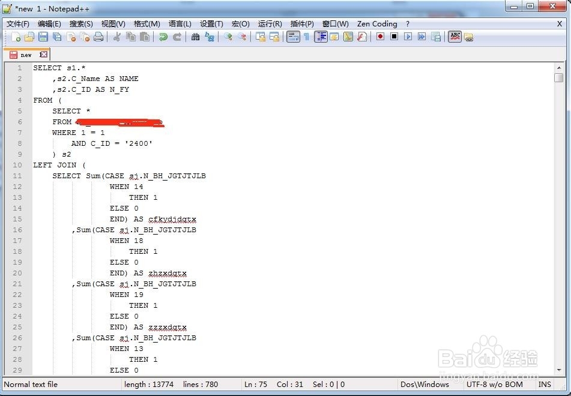Click the Paste toolbar icon
571x396 pixels.
coord(144,37)
